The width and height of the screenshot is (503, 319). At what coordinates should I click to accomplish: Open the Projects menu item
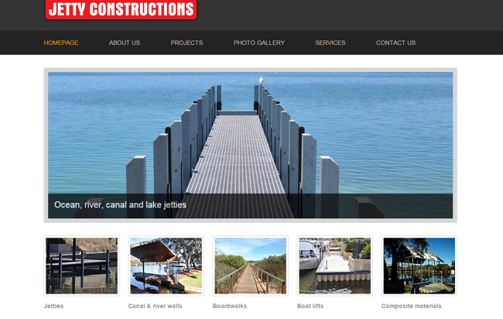tap(186, 43)
